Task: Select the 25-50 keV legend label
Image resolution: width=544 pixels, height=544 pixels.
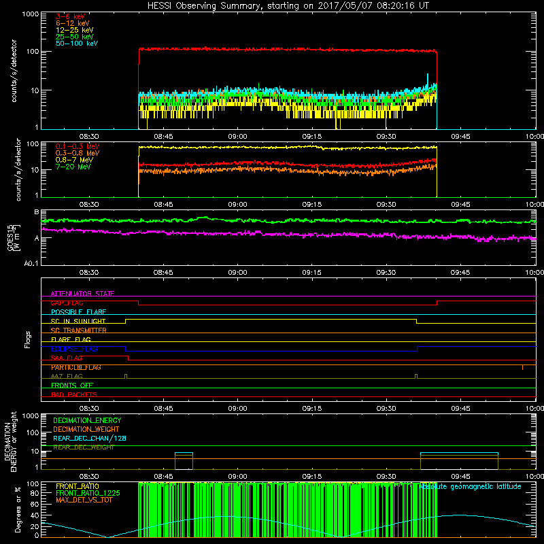Action: click(75, 37)
